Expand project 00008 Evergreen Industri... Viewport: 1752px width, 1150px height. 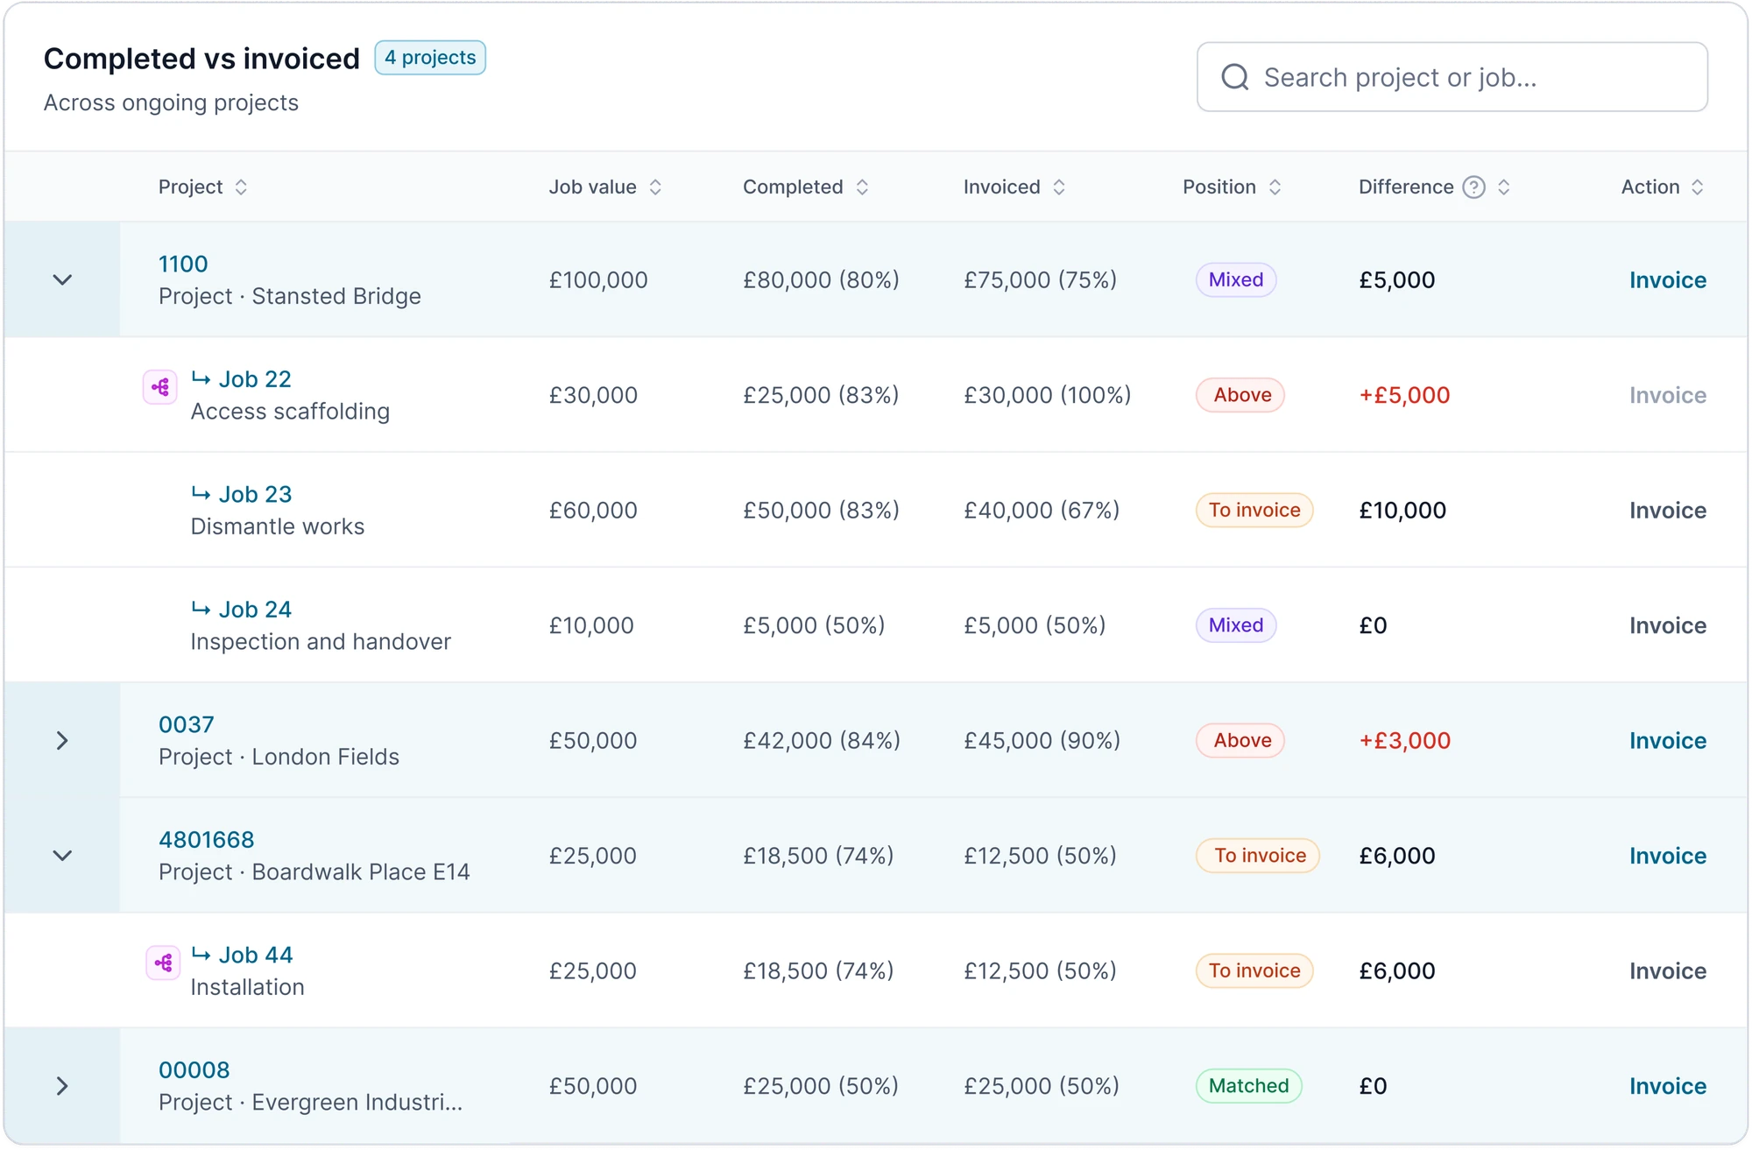point(62,1086)
